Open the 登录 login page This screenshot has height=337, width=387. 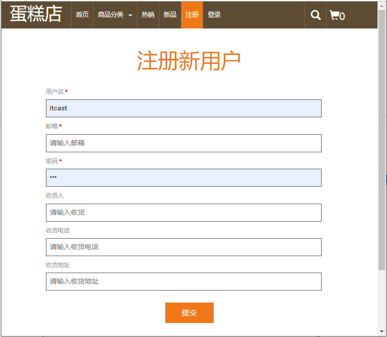tap(214, 15)
